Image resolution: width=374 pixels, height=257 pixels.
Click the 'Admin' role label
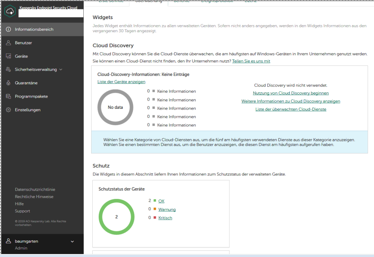[x=21, y=248]
